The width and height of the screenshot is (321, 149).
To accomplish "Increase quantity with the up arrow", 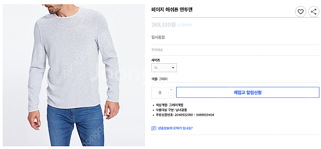I will 171,90.
